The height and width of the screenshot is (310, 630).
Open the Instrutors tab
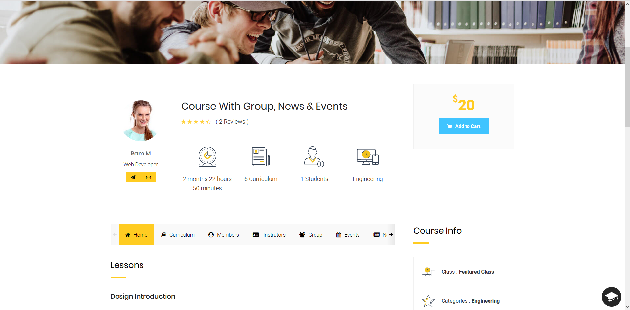(x=269, y=235)
